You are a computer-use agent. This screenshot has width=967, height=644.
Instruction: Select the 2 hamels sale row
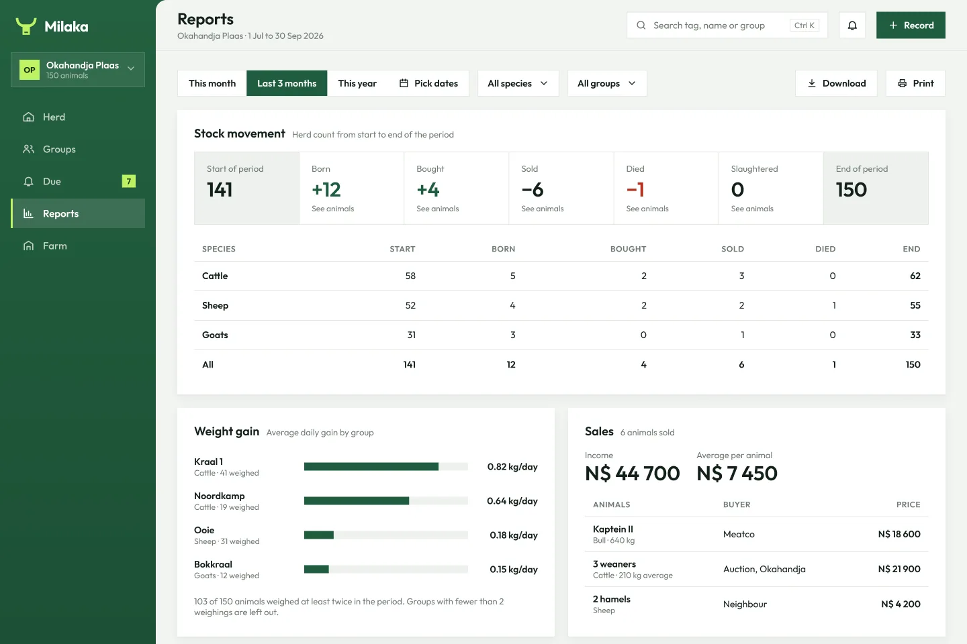tap(757, 604)
